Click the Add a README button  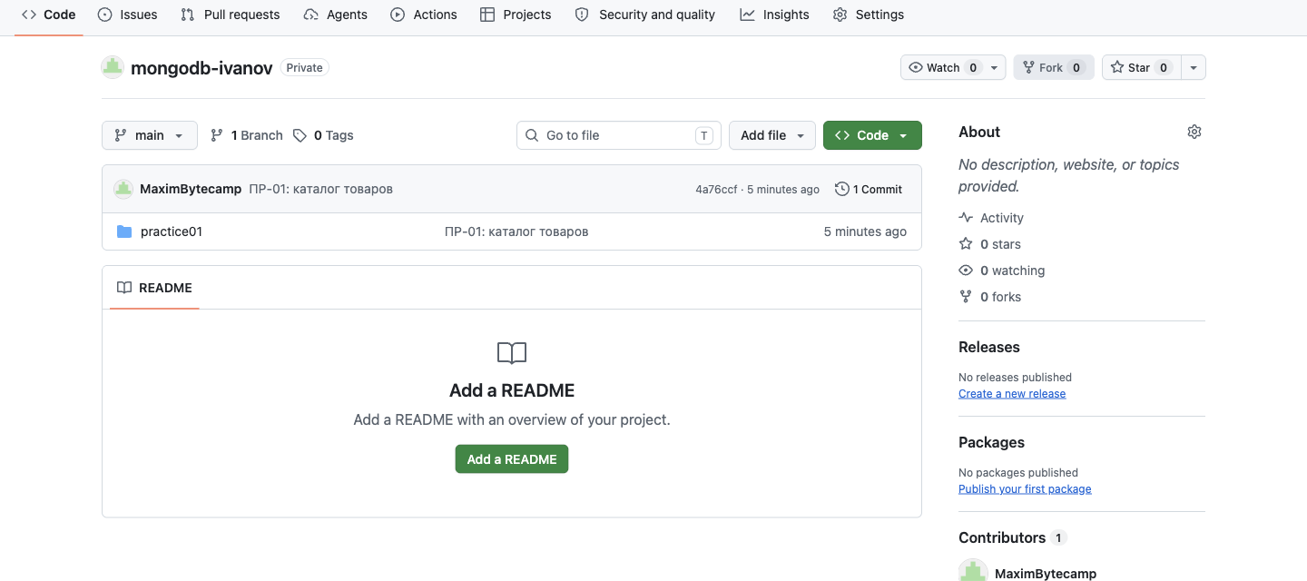coord(512,459)
